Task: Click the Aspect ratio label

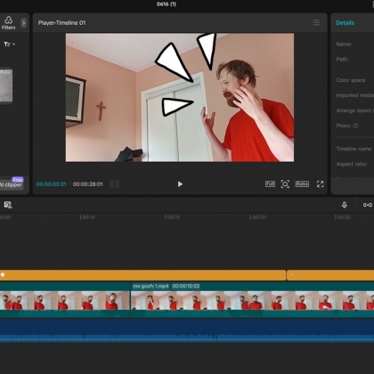Action: [x=352, y=164]
